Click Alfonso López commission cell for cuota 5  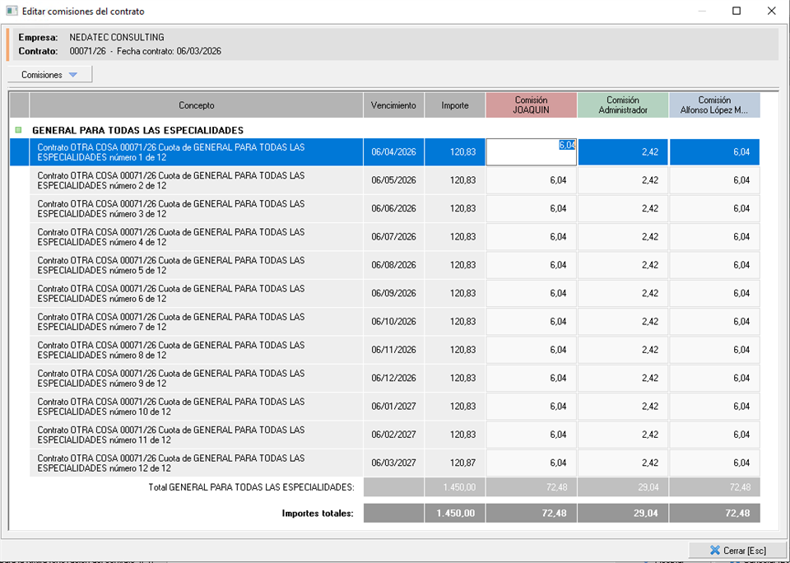[x=713, y=265]
